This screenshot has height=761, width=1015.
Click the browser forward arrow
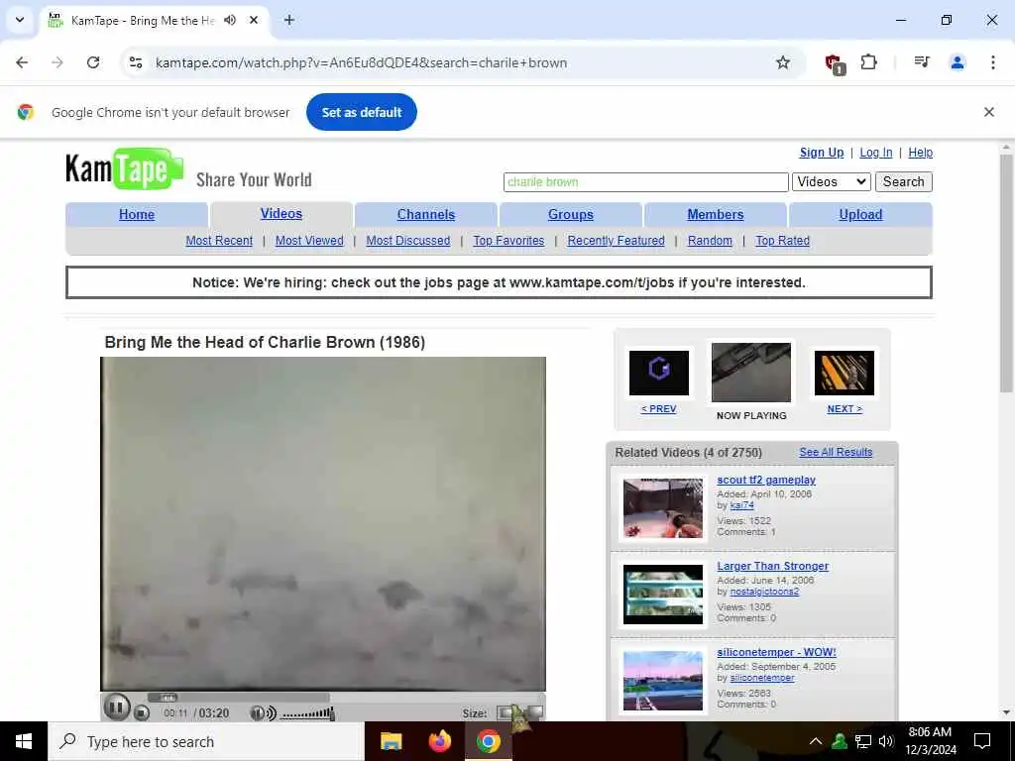click(57, 62)
